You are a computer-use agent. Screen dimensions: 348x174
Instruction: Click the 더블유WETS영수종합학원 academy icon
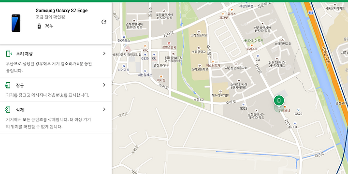(174, 54)
